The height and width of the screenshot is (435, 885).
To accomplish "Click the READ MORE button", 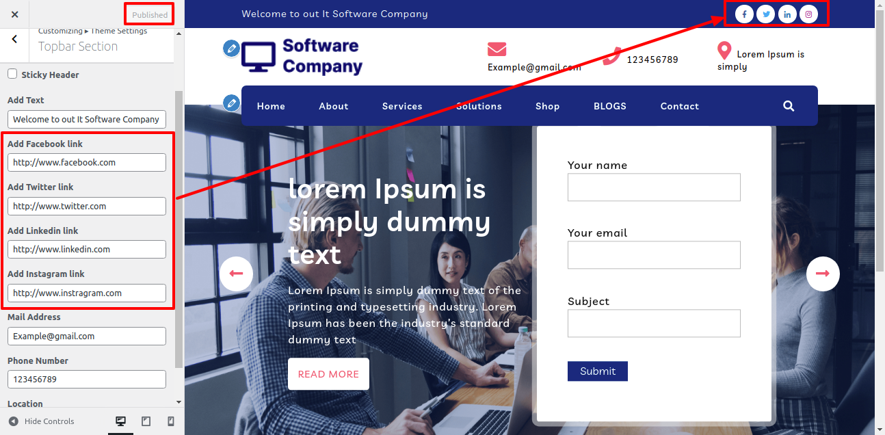I will 328,374.
